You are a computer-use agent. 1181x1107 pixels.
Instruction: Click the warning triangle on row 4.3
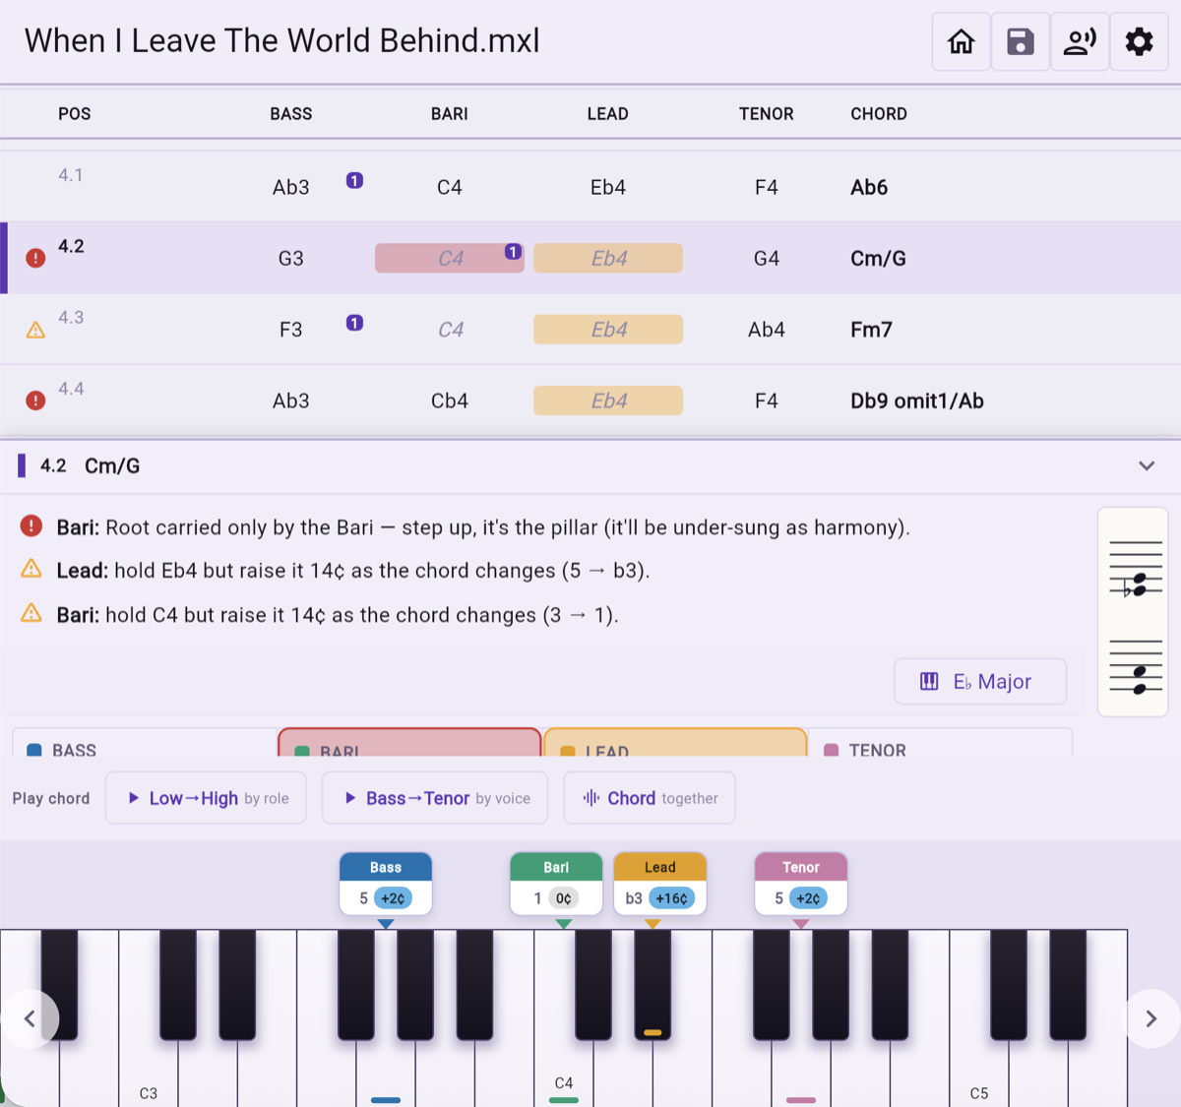[x=35, y=330]
